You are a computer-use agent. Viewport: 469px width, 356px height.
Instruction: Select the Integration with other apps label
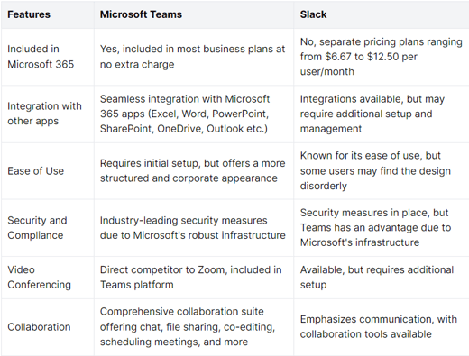(x=44, y=114)
